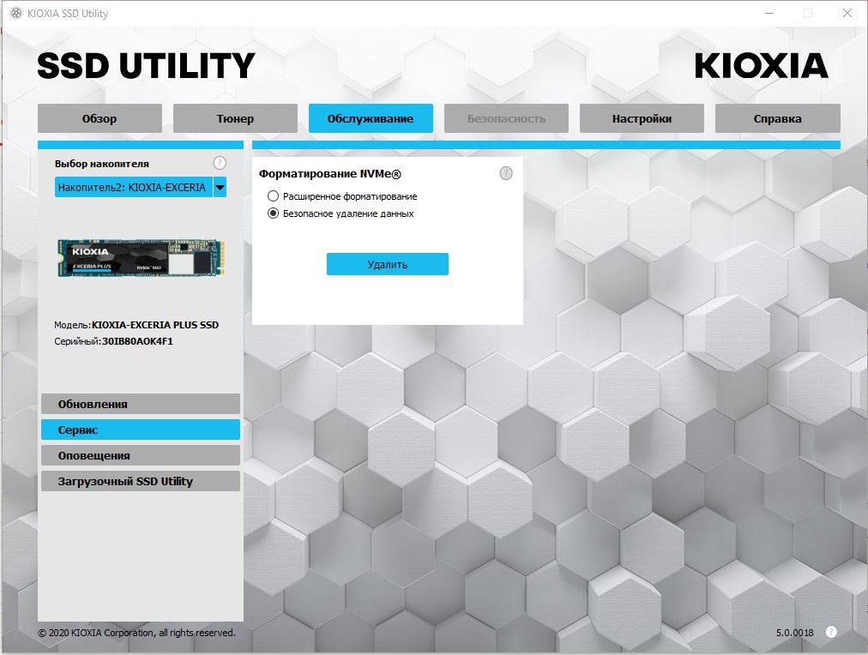Open the Оповещения sidebar section
The width and height of the screenshot is (868, 655).
[x=141, y=455]
